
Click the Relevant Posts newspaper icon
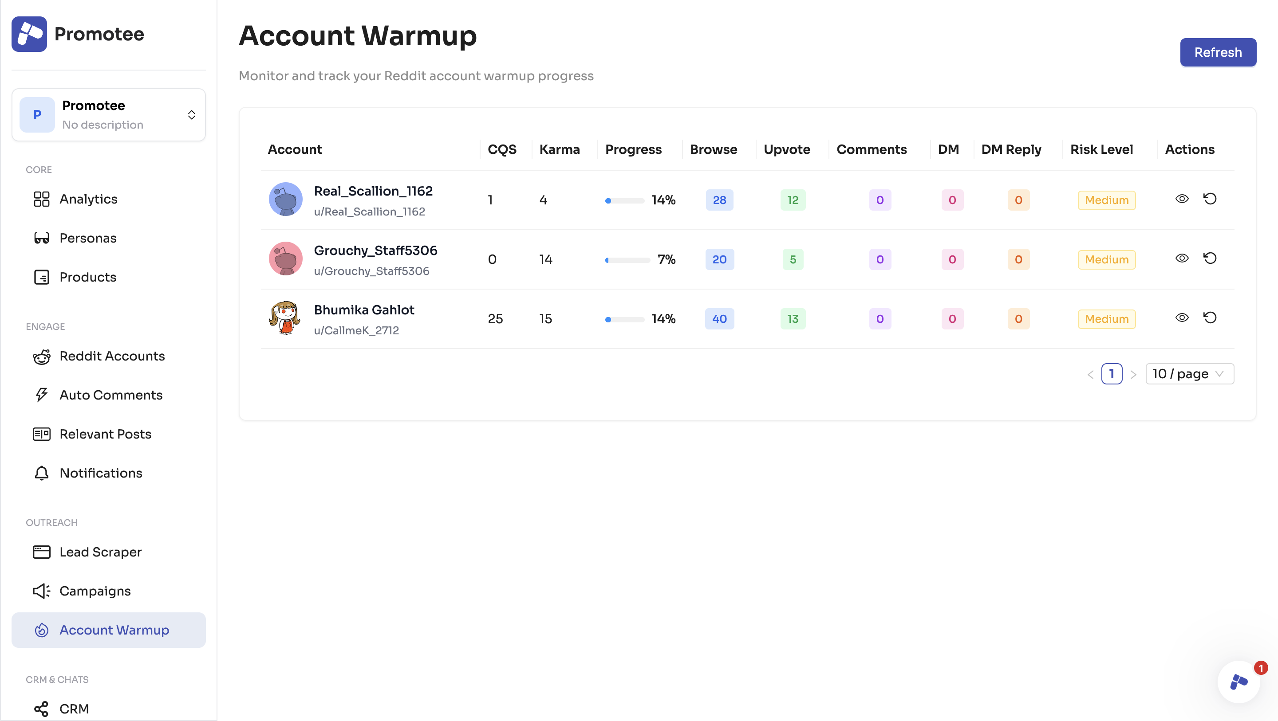[42, 435]
